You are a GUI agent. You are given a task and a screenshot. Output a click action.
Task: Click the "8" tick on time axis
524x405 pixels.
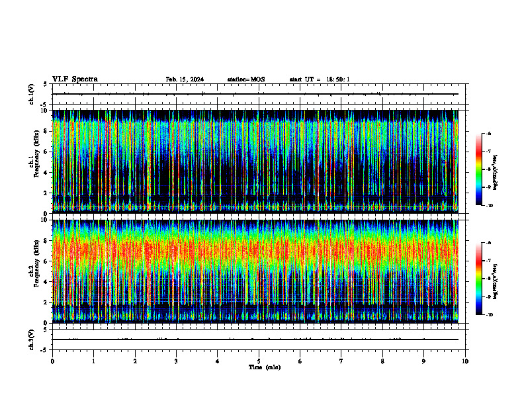coord(382,361)
